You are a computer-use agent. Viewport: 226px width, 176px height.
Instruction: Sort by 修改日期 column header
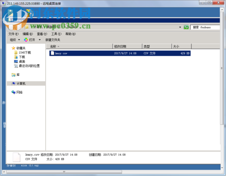[127, 46]
